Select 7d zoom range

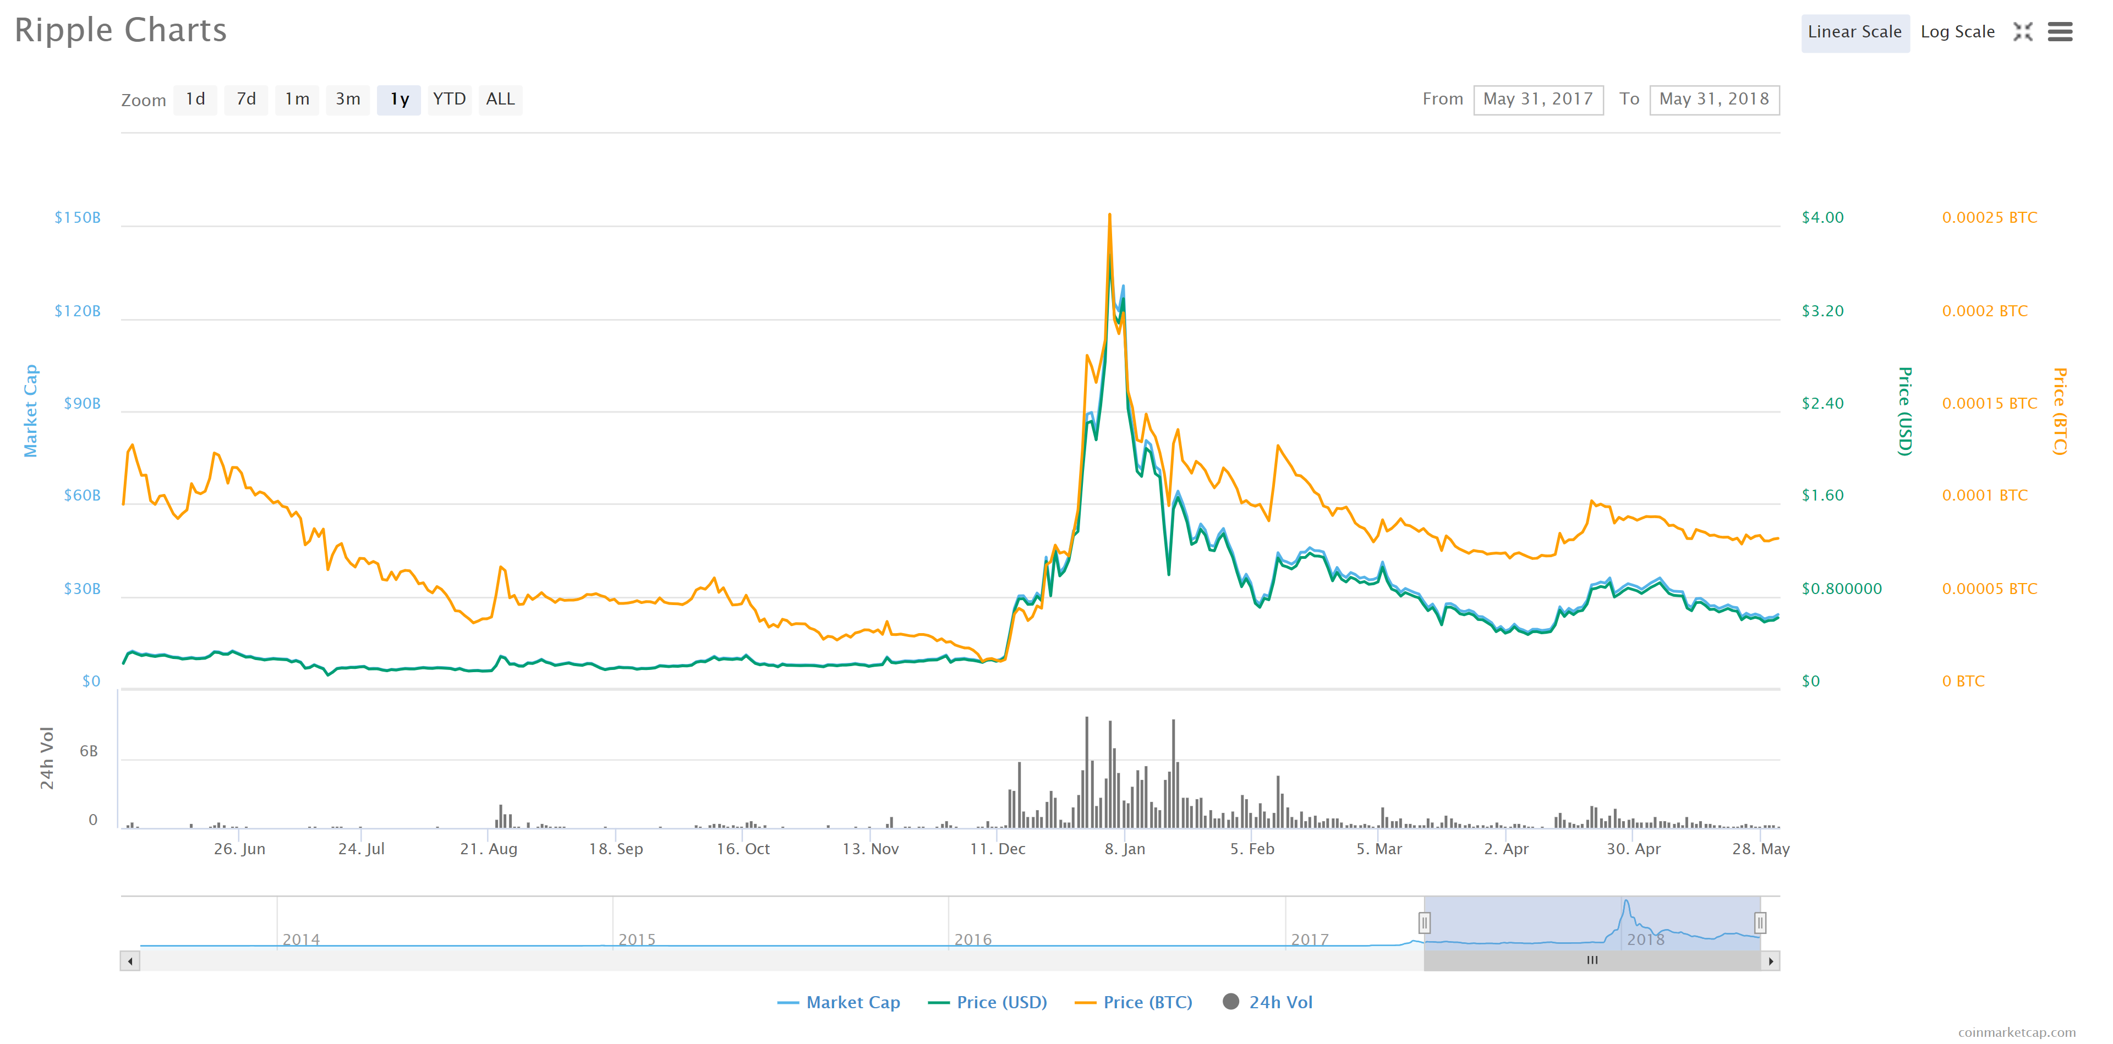click(246, 100)
